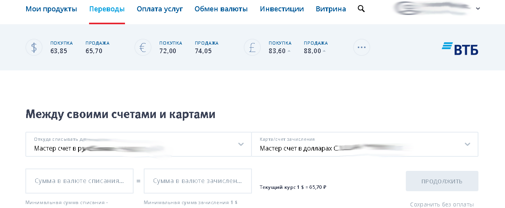Go to Оплата услуг
The height and width of the screenshot is (208, 505).
pos(160,9)
